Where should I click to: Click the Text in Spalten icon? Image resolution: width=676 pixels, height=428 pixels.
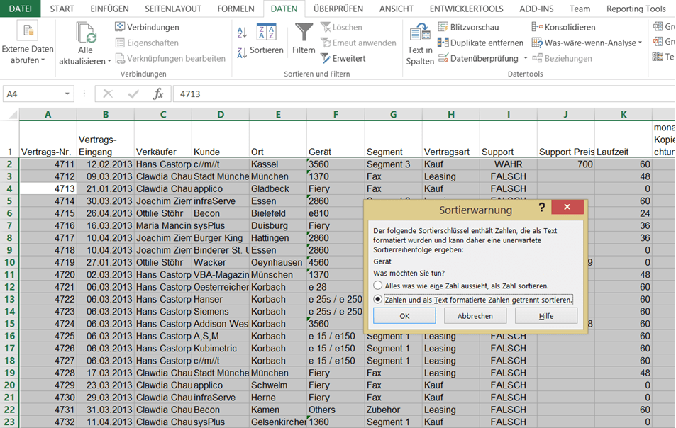(x=419, y=33)
